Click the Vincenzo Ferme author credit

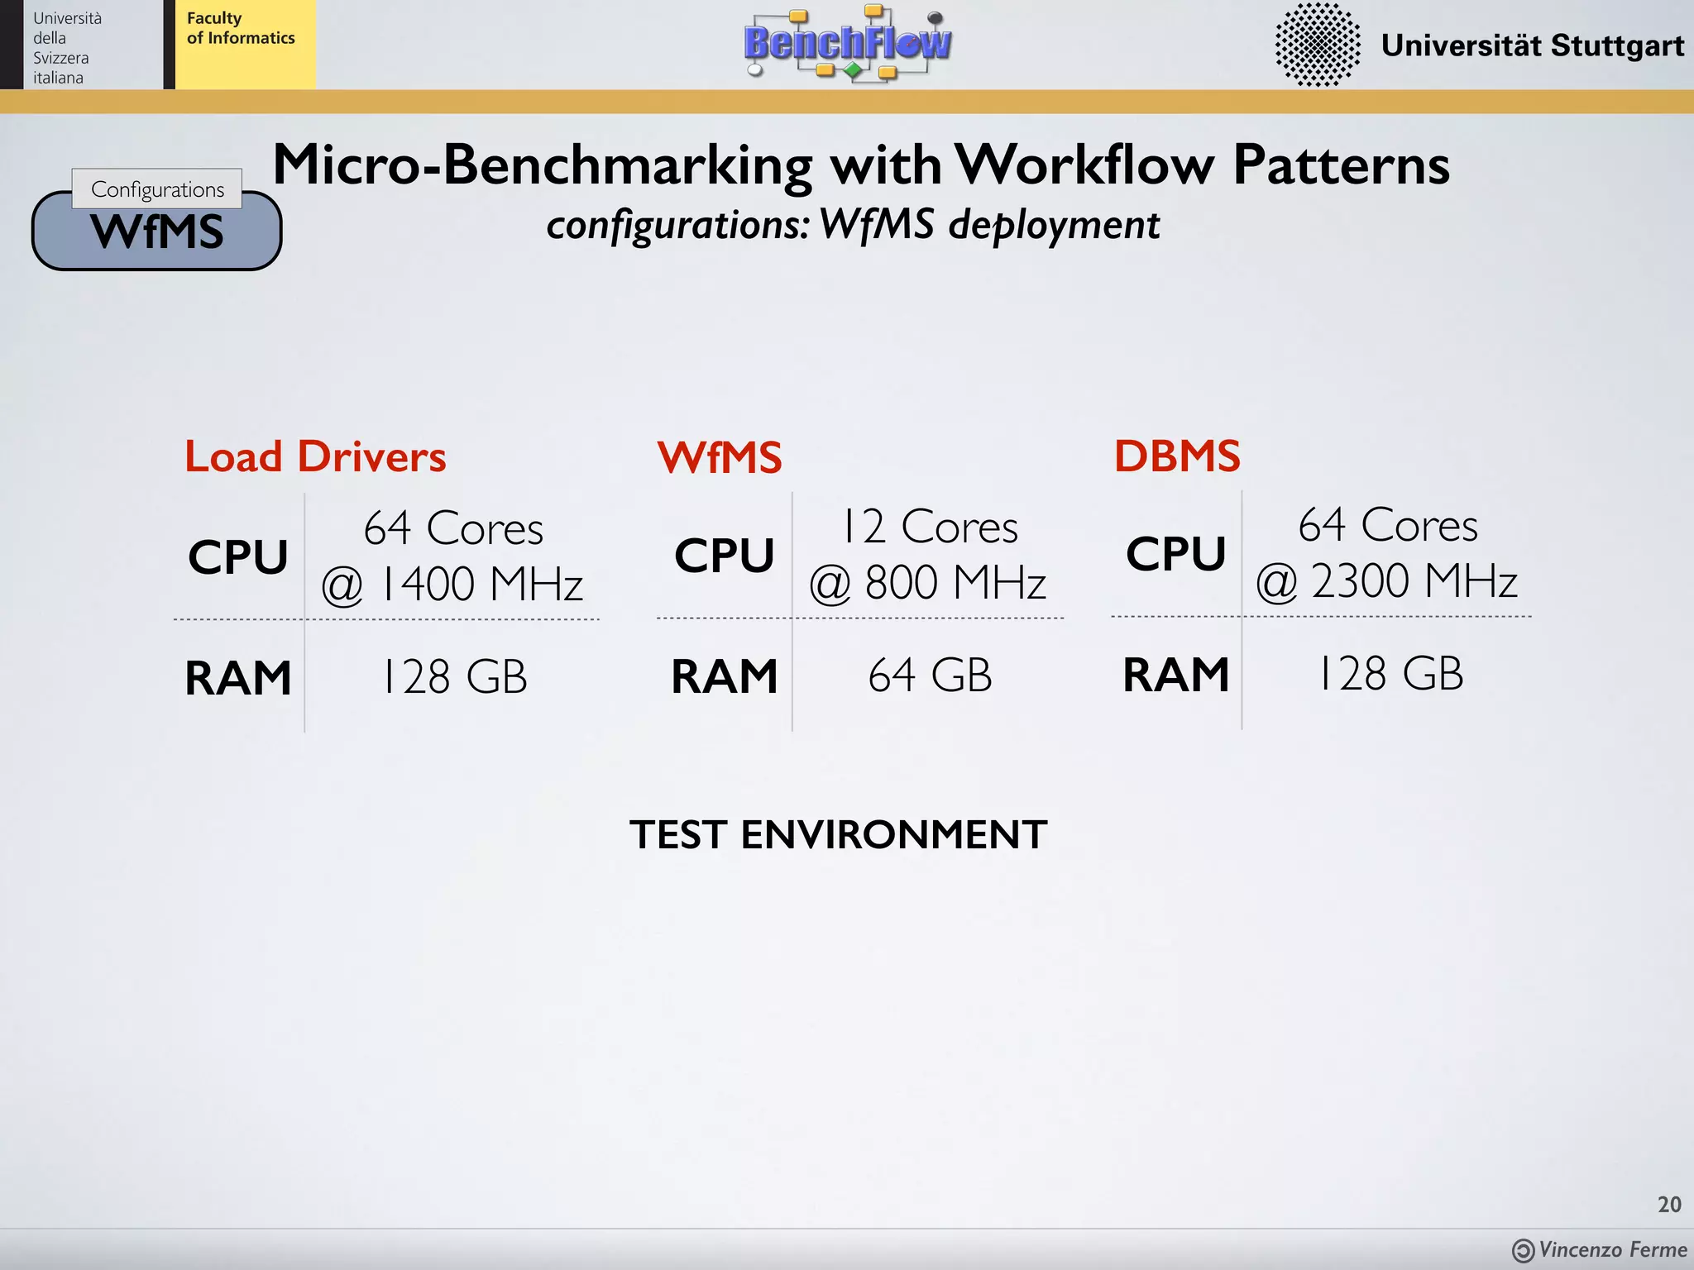1612,1250
